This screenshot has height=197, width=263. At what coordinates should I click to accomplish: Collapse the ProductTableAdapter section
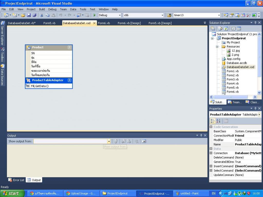(x=69, y=80)
